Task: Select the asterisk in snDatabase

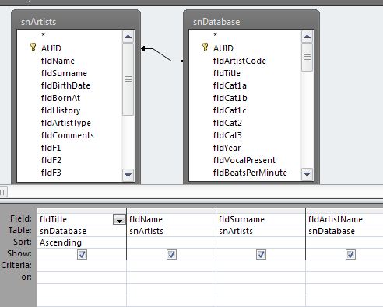Action: (215, 35)
